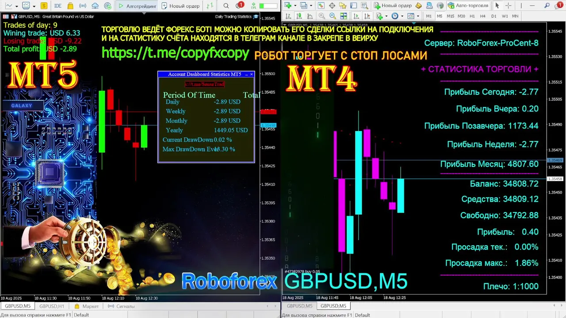This screenshot has height=318, width=566.
Task: Select the crosshair tool in MT4
Action: [x=508, y=5]
